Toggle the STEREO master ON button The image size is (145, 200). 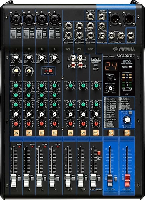click(127, 133)
